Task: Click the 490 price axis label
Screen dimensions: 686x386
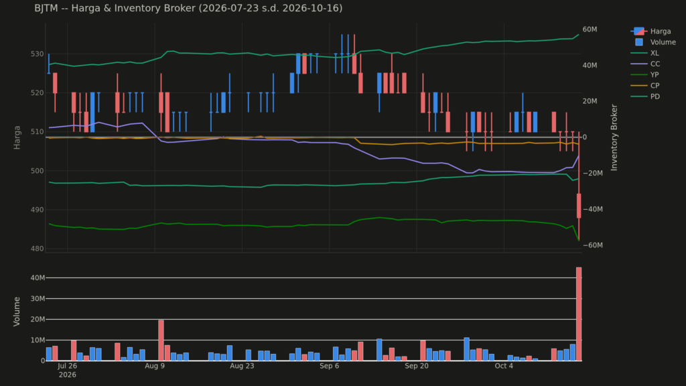Action: tap(38, 210)
